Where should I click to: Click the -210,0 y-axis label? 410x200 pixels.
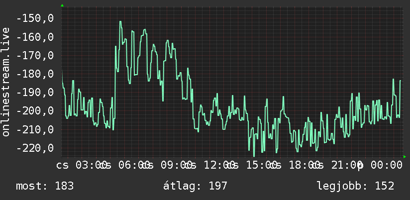35,129
